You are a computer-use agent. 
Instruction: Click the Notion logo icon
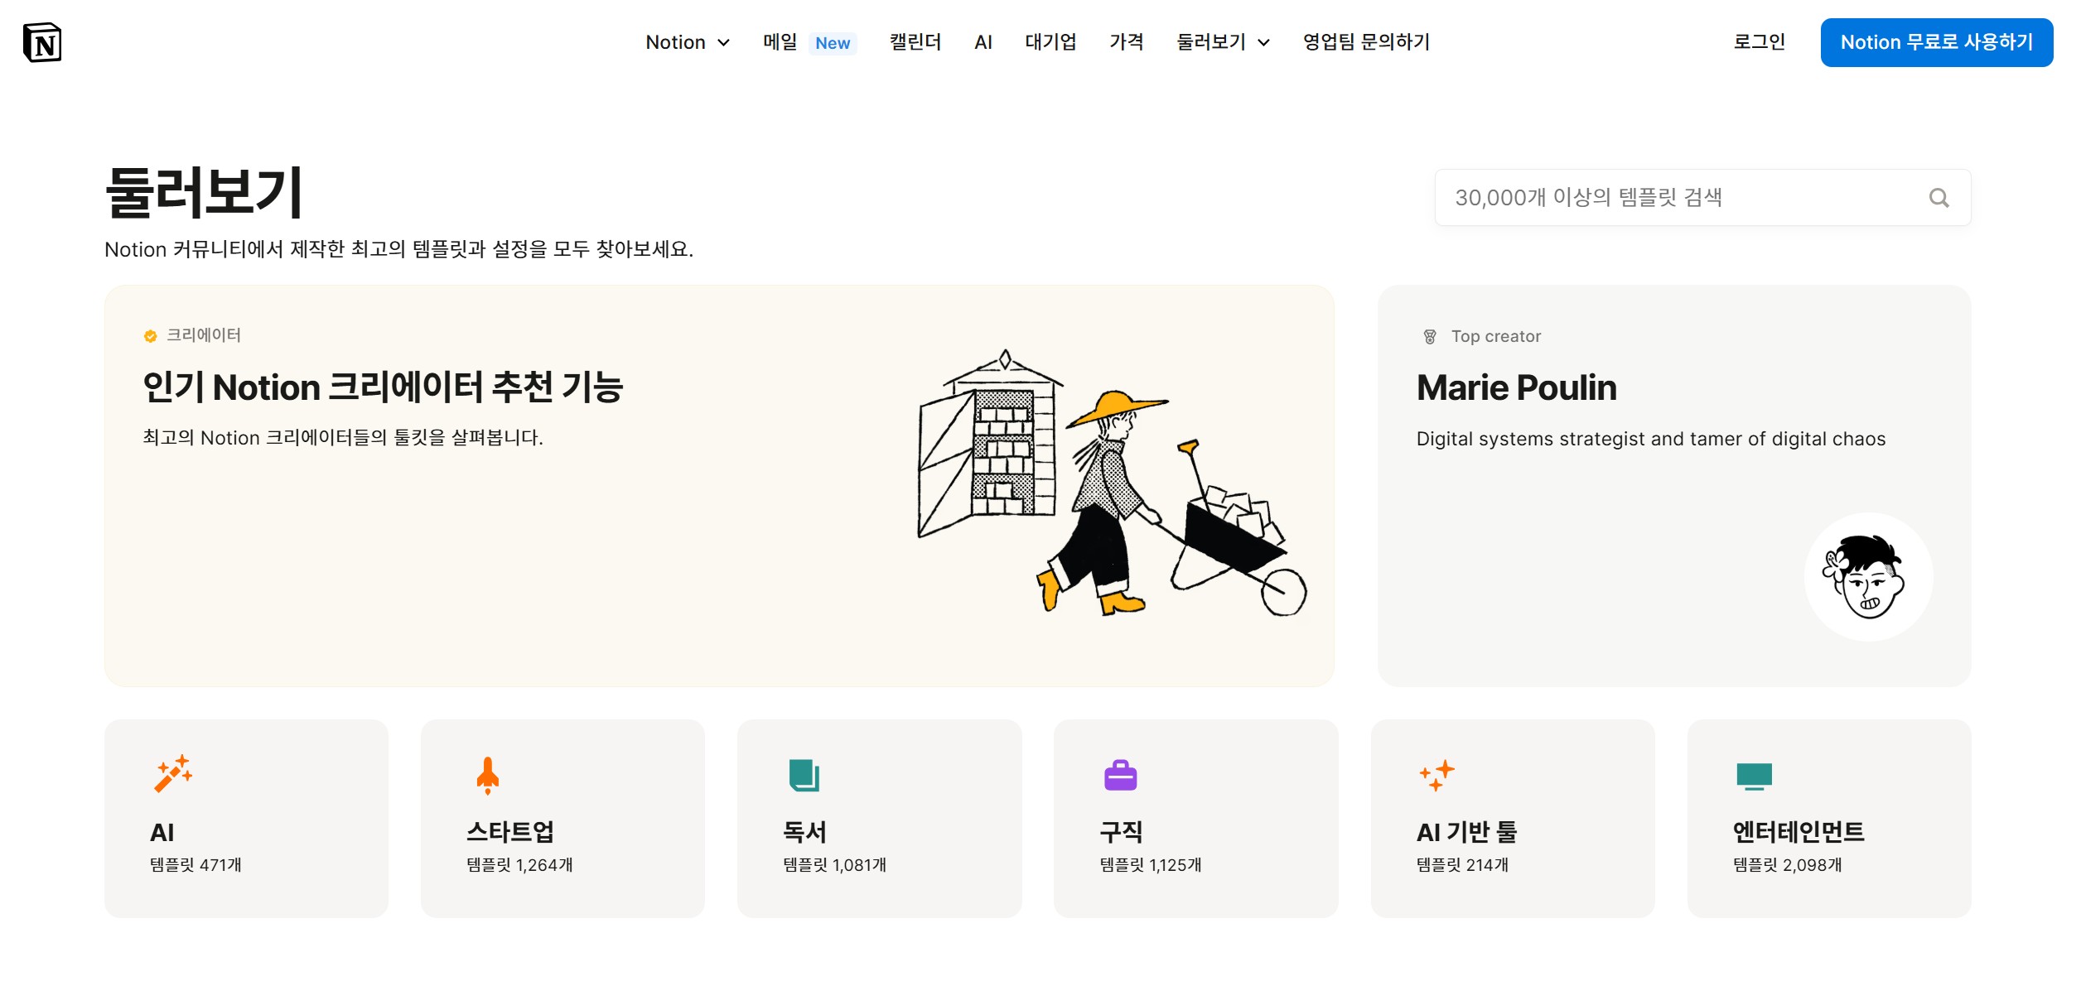point(42,42)
